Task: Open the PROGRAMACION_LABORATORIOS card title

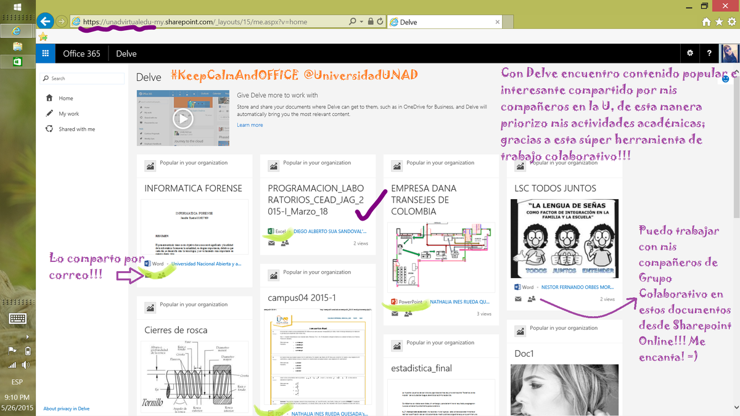Action: tap(316, 200)
